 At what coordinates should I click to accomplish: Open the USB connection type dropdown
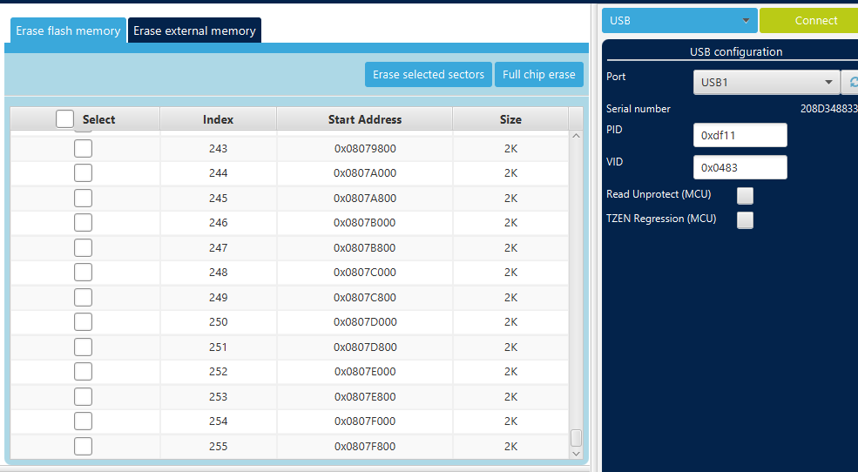[679, 20]
